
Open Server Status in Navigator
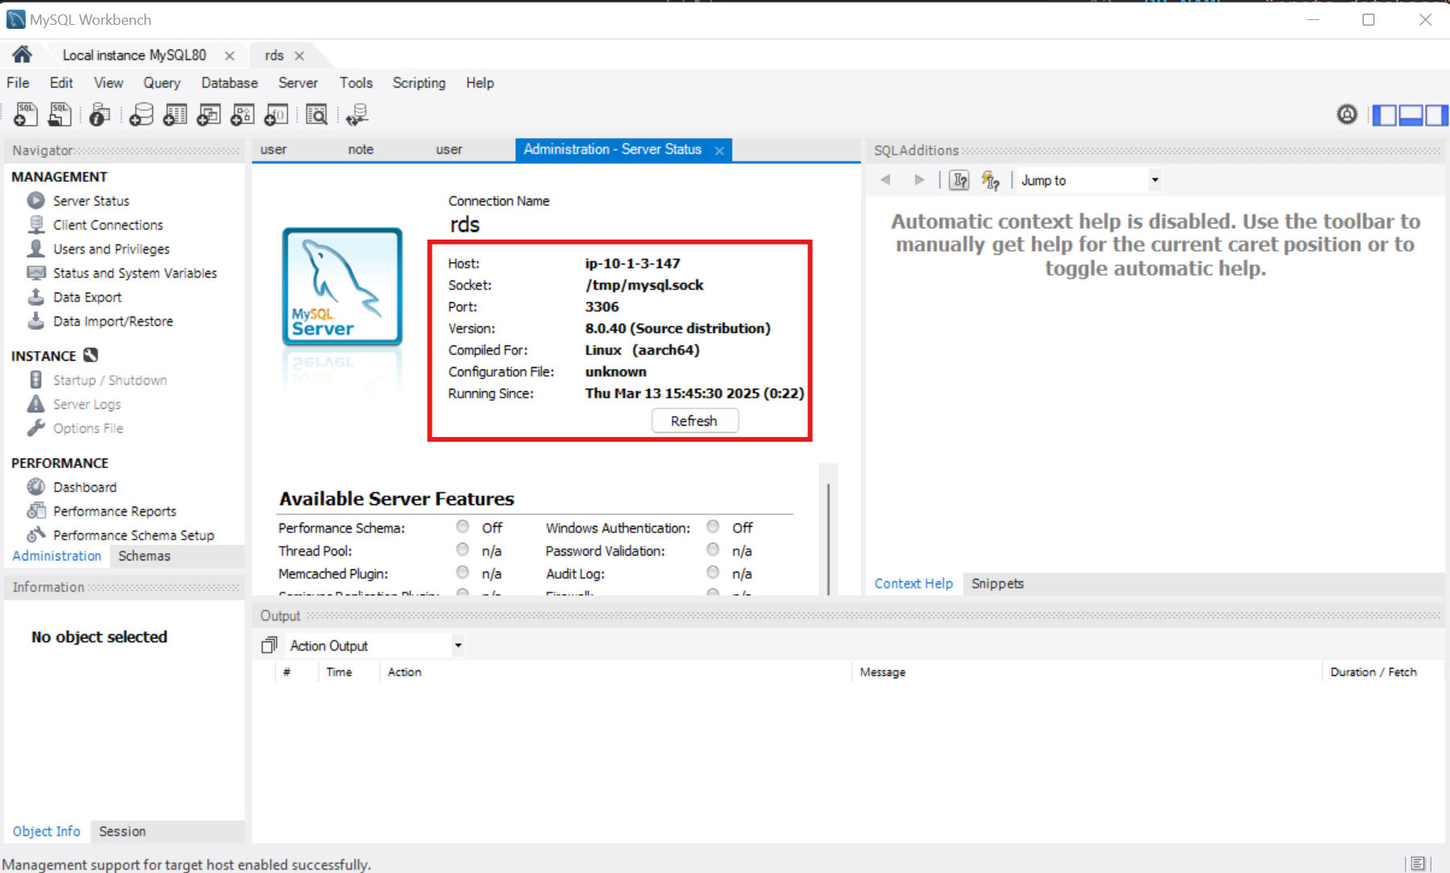(91, 200)
